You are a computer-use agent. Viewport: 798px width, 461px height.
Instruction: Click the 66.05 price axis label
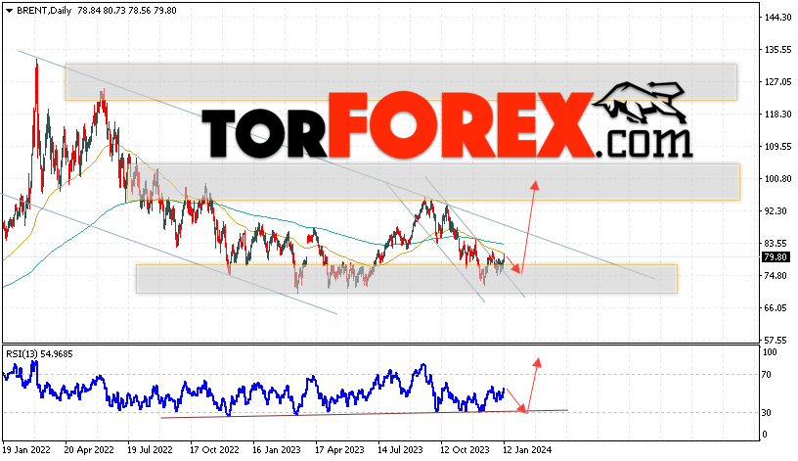(776, 307)
